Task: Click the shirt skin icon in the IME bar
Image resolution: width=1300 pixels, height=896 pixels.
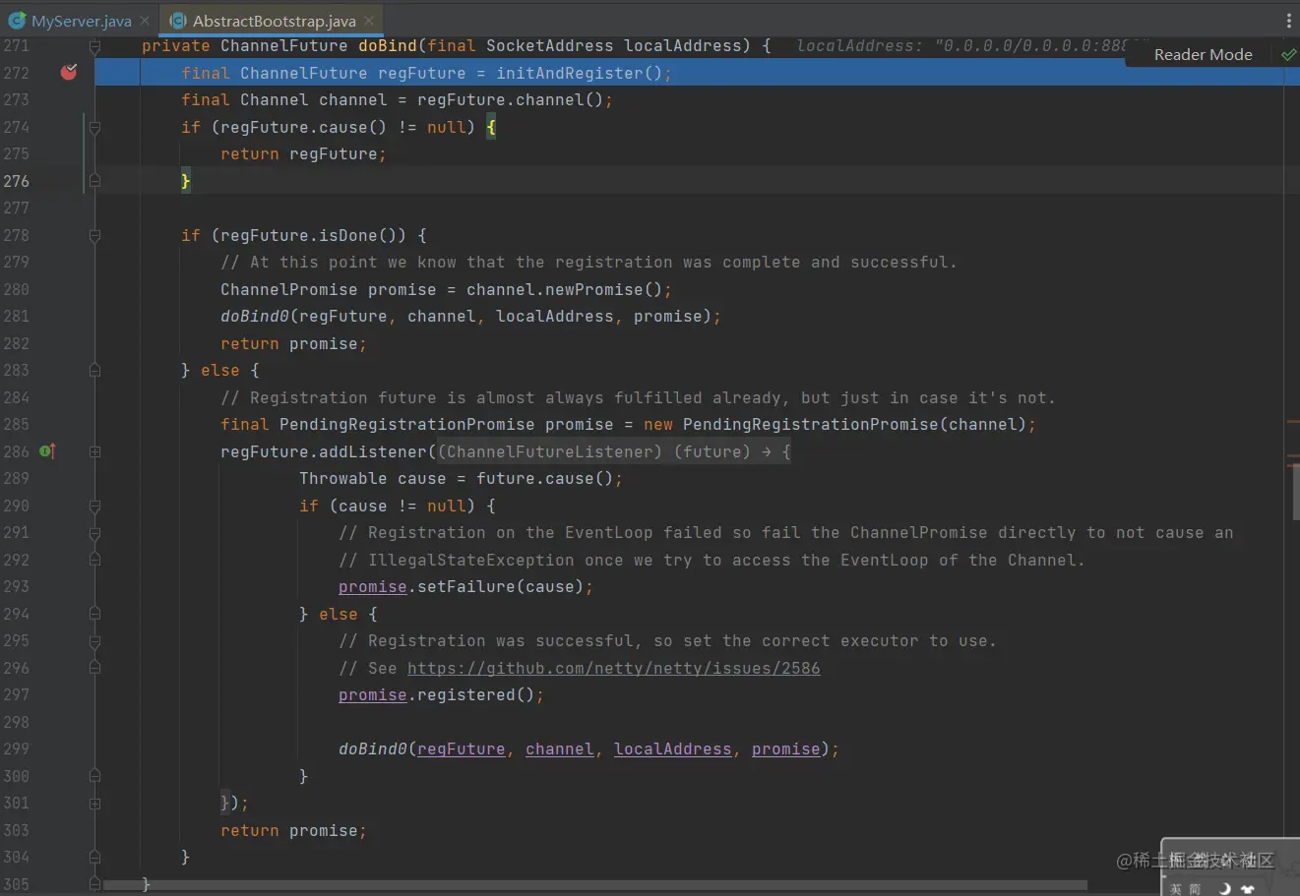Action: point(1248,888)
